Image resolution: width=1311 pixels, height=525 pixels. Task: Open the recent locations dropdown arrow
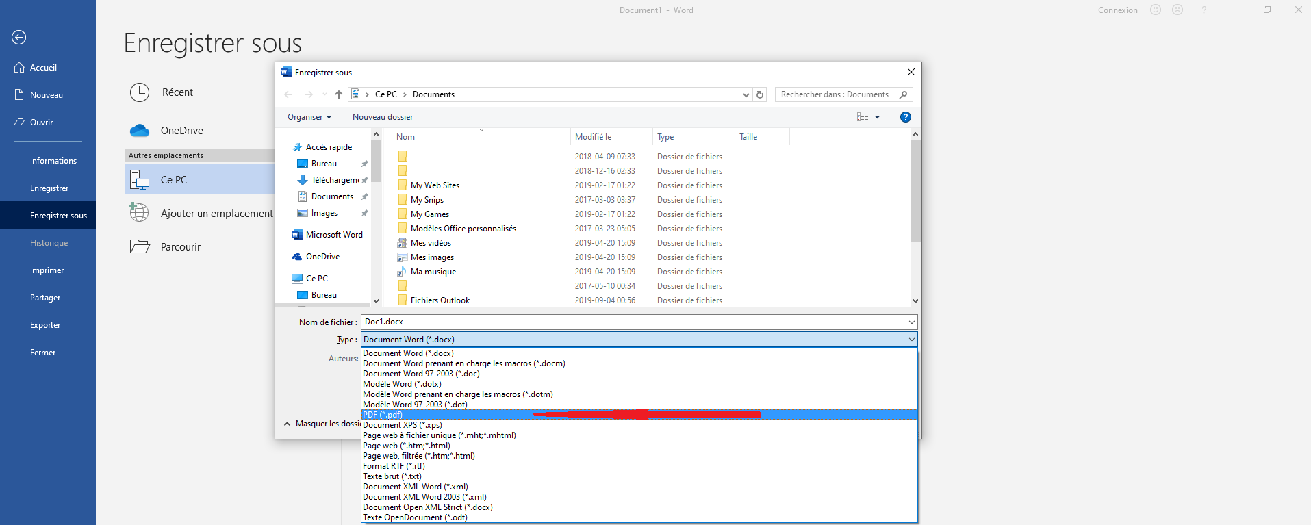tap(324, 94)
